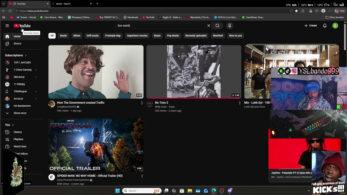Screen dimensions: 347x195
Task: Open Sony Pictures Entertainment channel link
Action: pyautogui.click(x=73, y=180)
